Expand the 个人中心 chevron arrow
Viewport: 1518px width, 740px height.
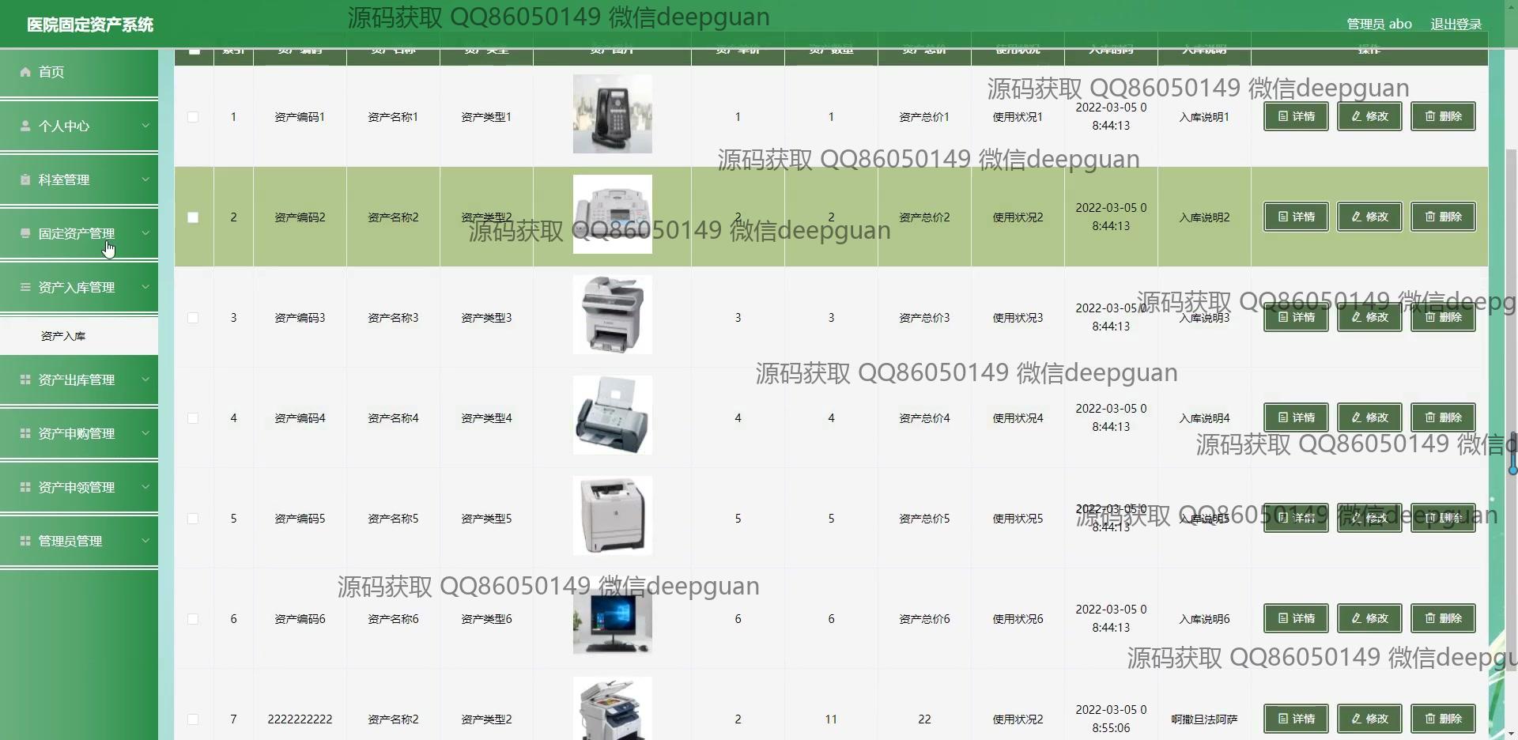[145, 126]
